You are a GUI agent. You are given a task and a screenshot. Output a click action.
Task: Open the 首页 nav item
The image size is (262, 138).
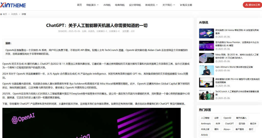tap(79, 5)
